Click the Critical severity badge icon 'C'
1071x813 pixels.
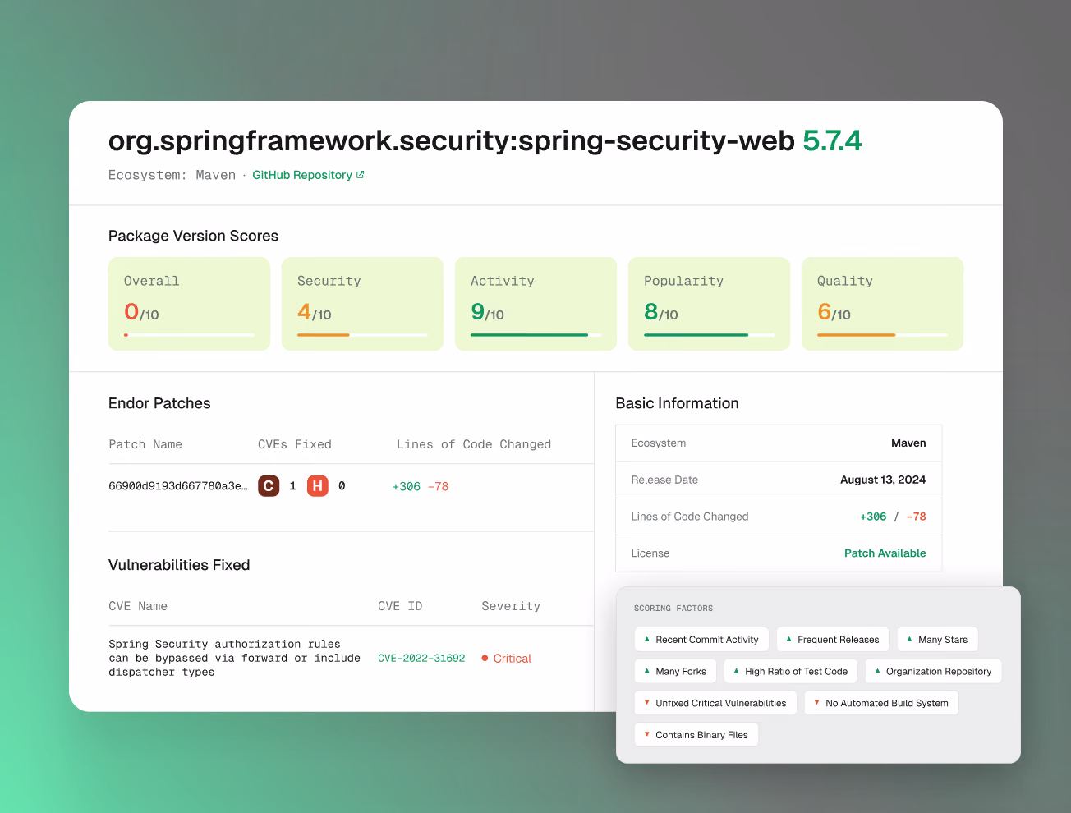point(269,486)
